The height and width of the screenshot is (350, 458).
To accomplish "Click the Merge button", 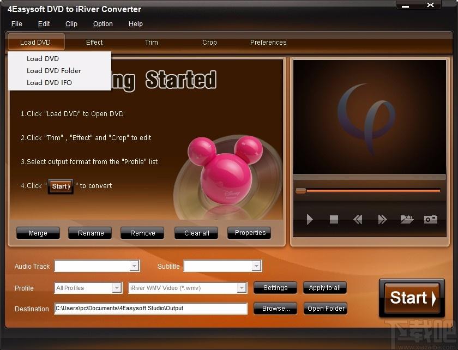I will (x=38, y=233).
